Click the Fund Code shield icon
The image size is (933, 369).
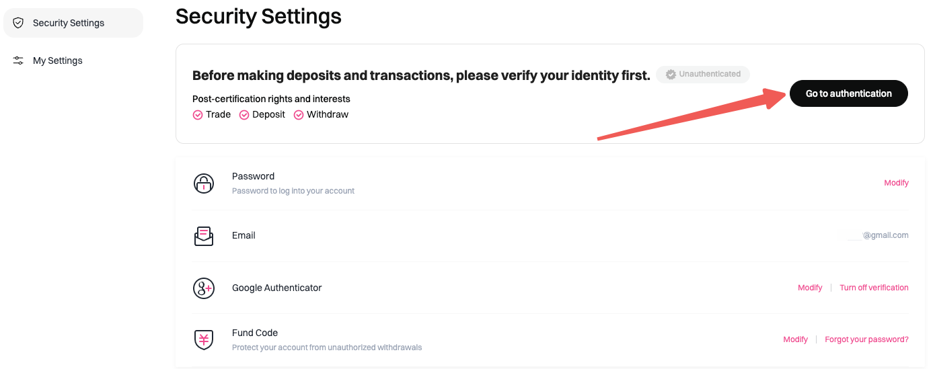point(203,339)
